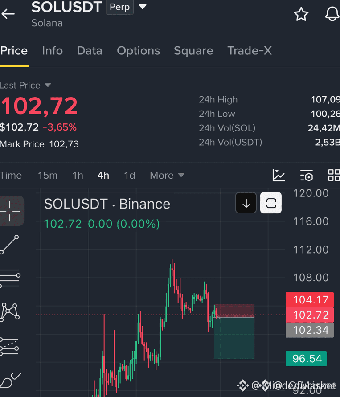Select the crosshair cursor tool

click(11, 211)
